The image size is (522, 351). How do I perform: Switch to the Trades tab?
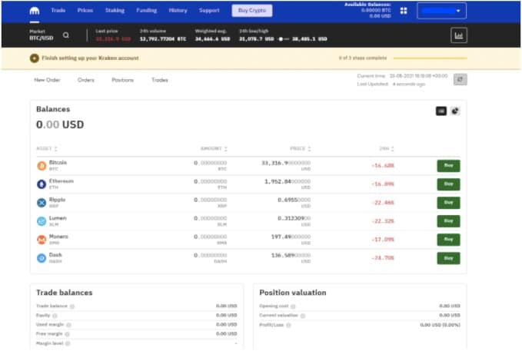pos(160,80)
